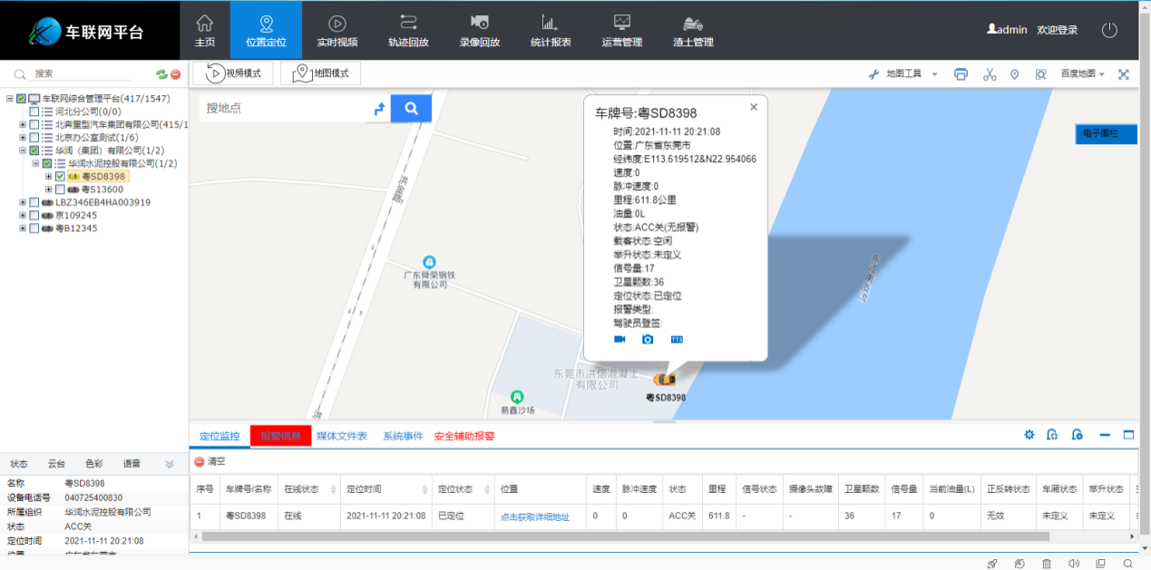The height and width of the screenshot is (570, 1151).
Task: Click the trash icon in status bar
Action: pyautogui.click(x=1047, y=563)
